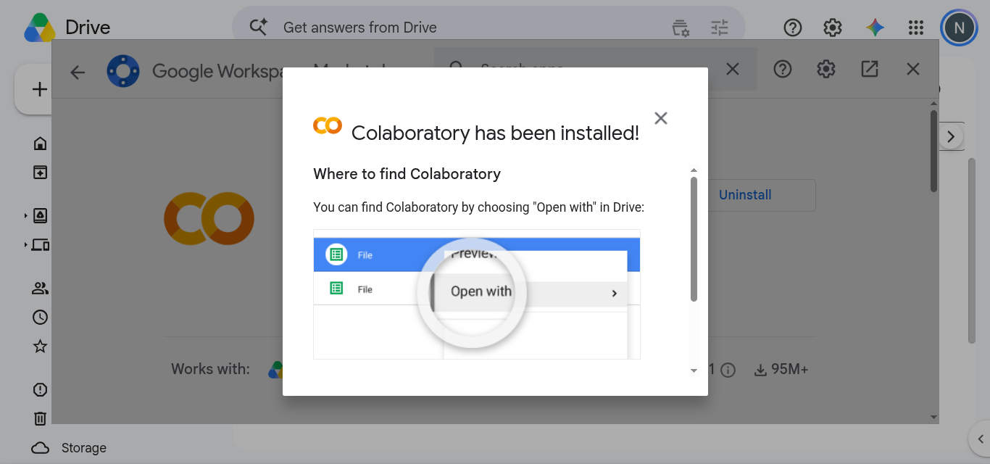990x464 pixels.
Task: Open Computers sidebar icon
Action: pyautogui.click(x=41, y=245)
